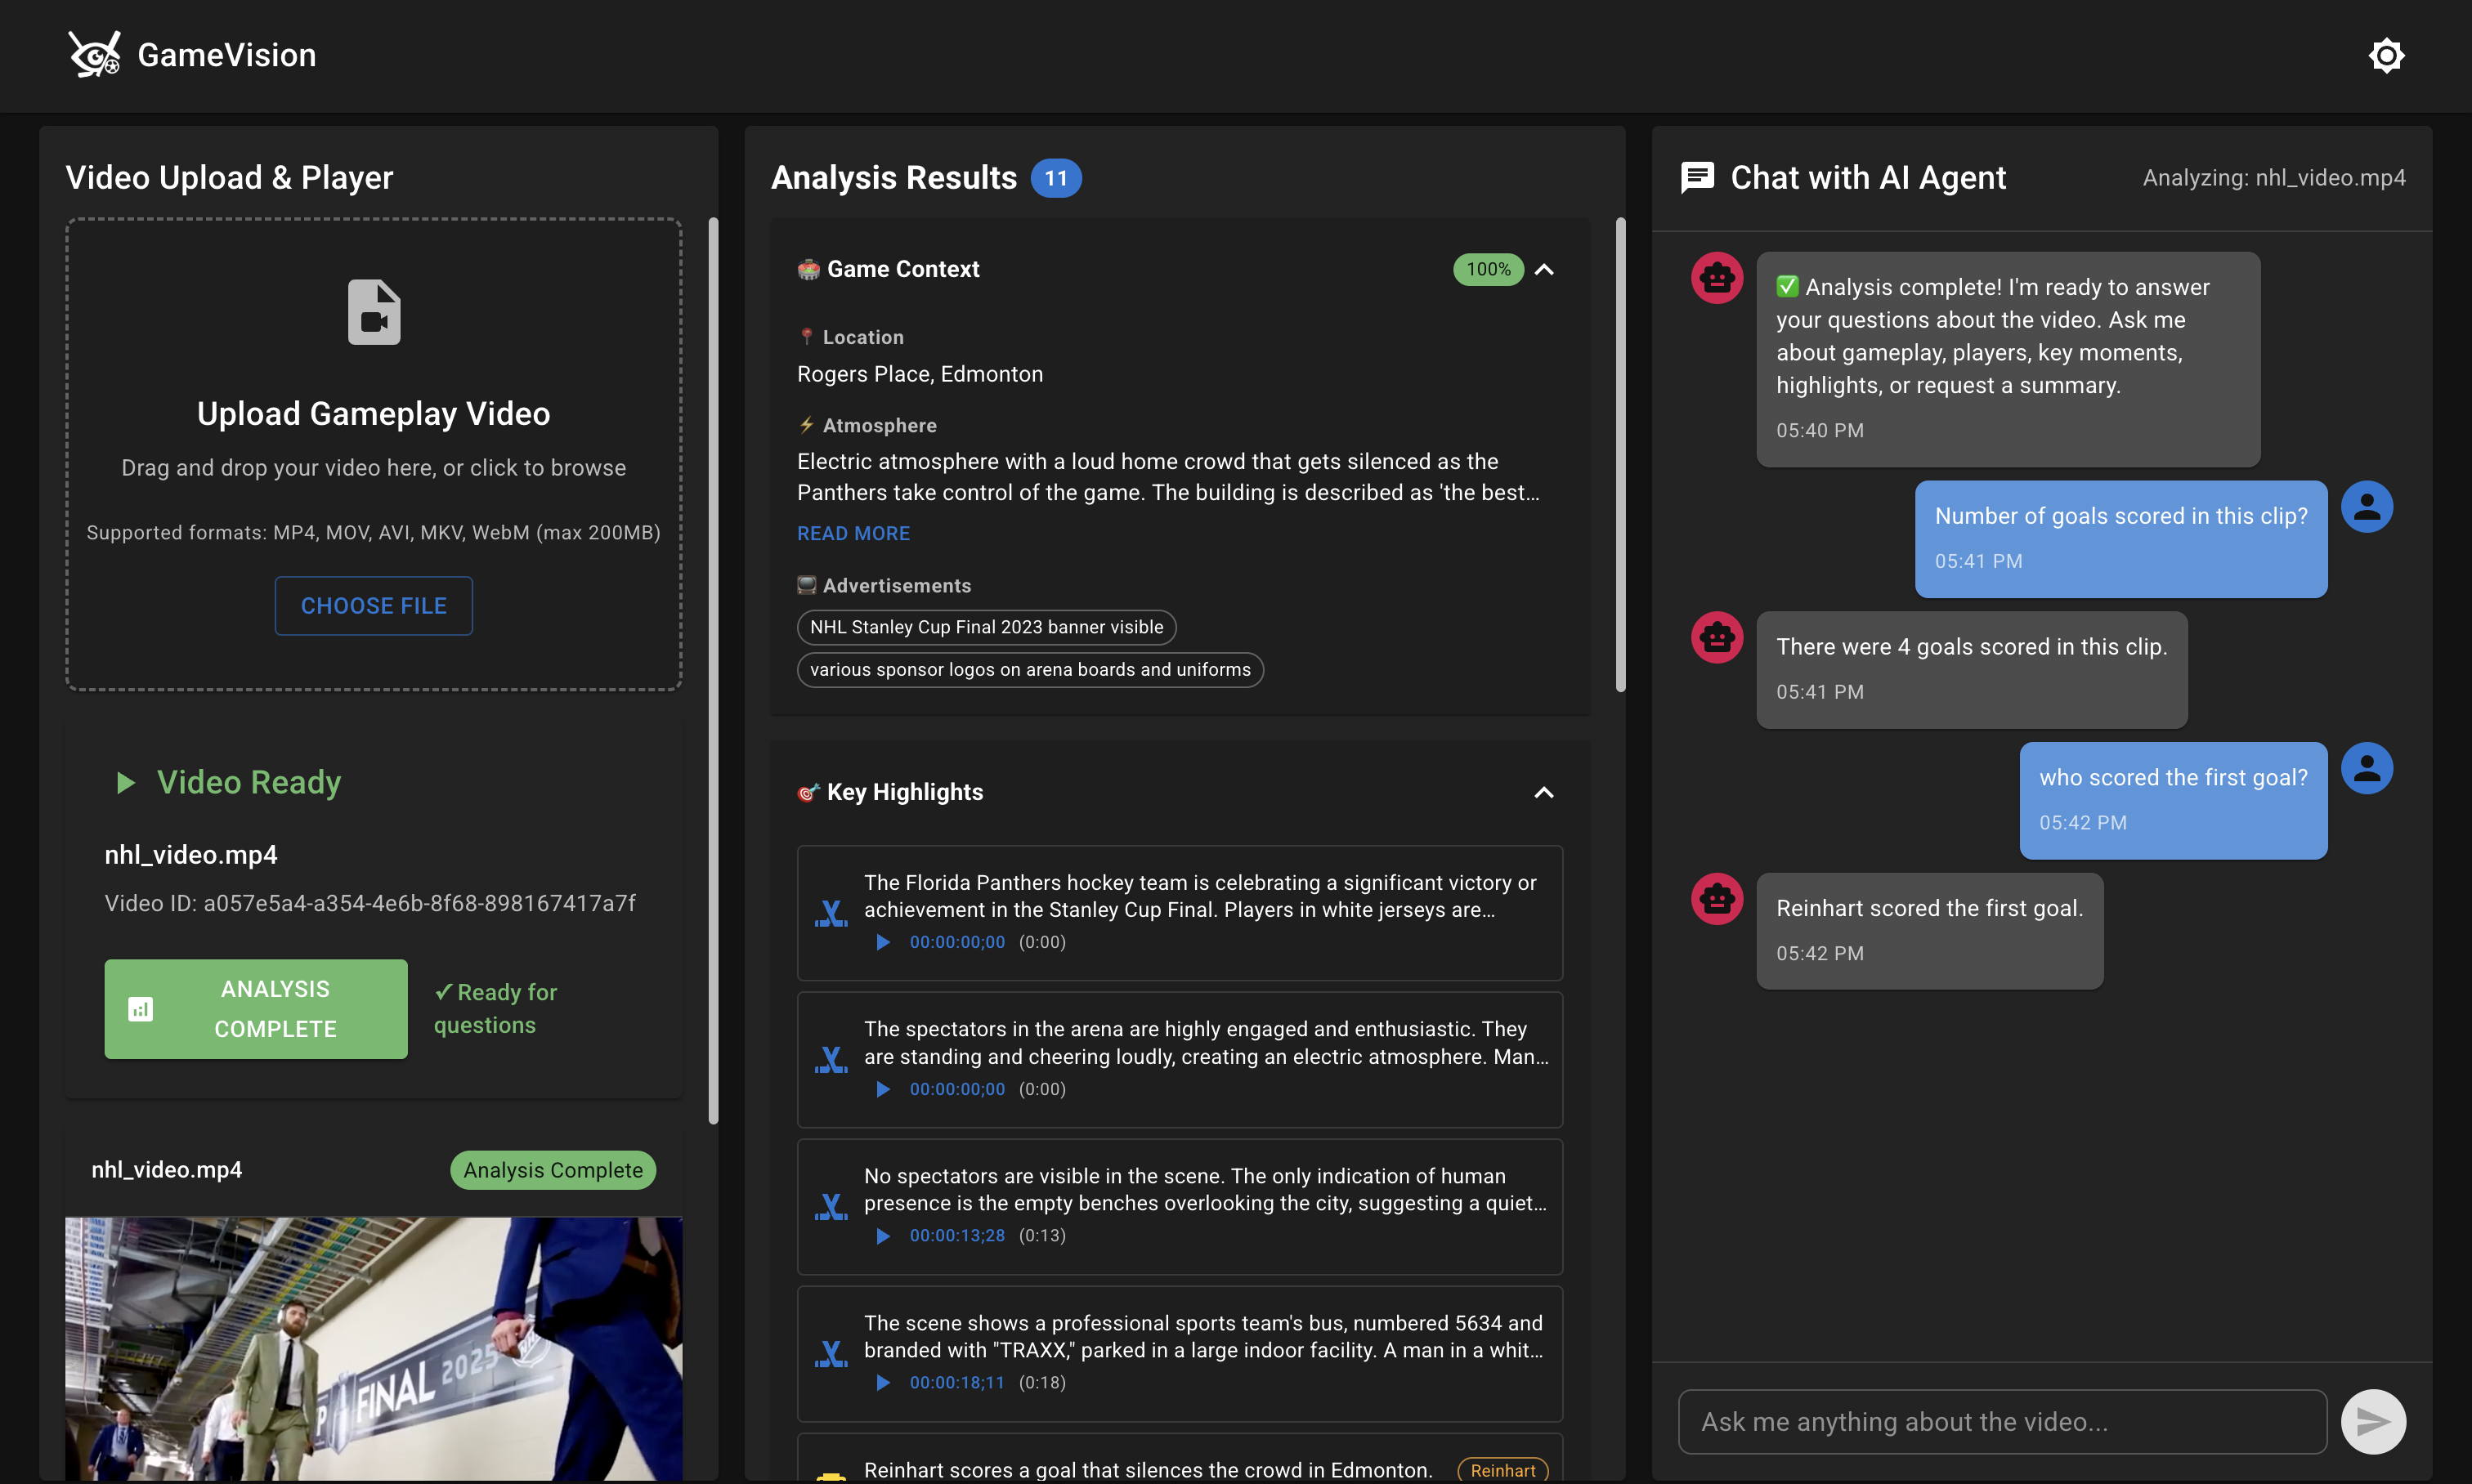The height and width of the screenshot is (1484, 2472).
Task: Click the green Video Ready play icon
Action: click(125, 782)
